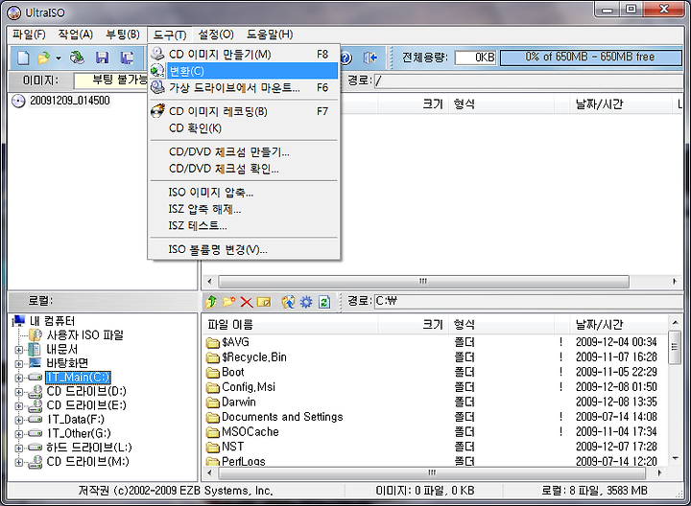This screenshot has height=506, width=691.
Task: Click the local New Folder icon
Action: 228,302
